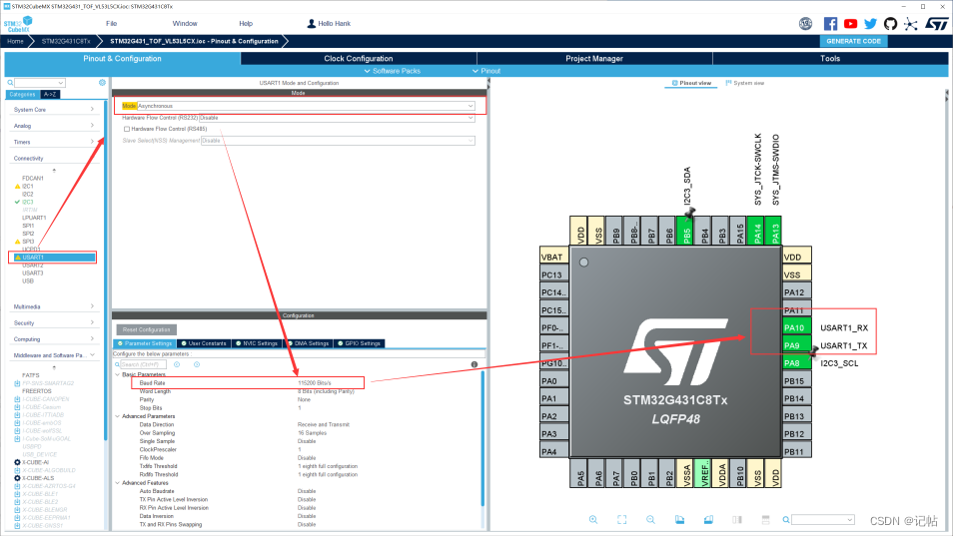953x536 pixels.
Task: Open Hardware Flow Control (RS232) dropdown
Action: coord(337,118)
